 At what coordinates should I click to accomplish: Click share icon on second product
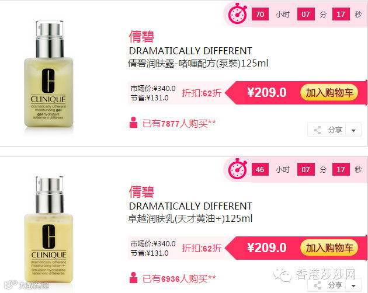coord(318,285)
